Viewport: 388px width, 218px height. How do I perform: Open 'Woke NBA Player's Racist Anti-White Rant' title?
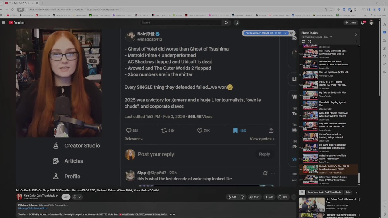[x=334, y=114]
